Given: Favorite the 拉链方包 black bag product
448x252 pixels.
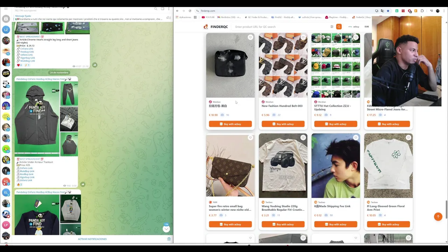Looking at the screenshot, I should coord(250,37).
